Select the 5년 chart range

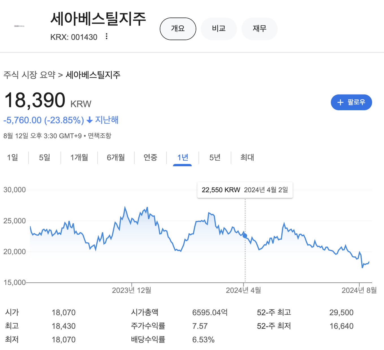215,157
